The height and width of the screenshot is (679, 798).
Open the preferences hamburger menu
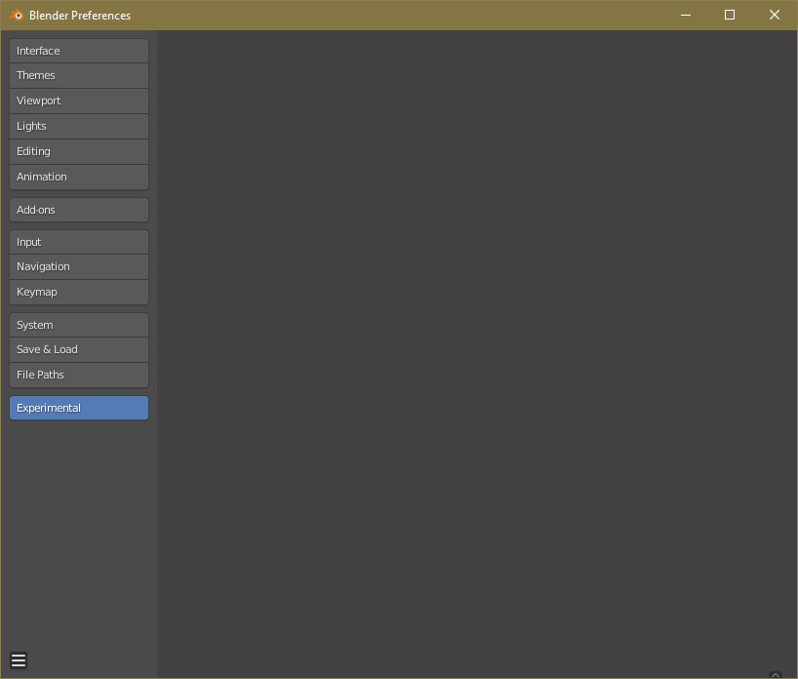tap(18, 659)
